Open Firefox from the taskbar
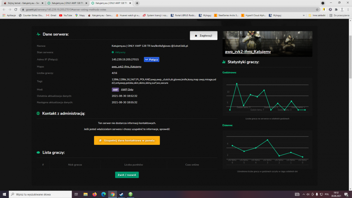The image size is (352, 198). (x=94, y=194)
